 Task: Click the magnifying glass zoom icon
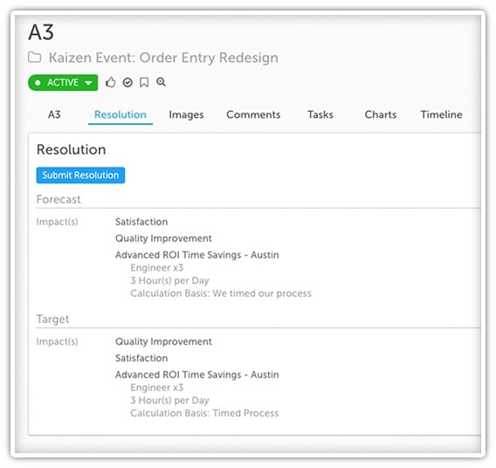coord(161,82)
